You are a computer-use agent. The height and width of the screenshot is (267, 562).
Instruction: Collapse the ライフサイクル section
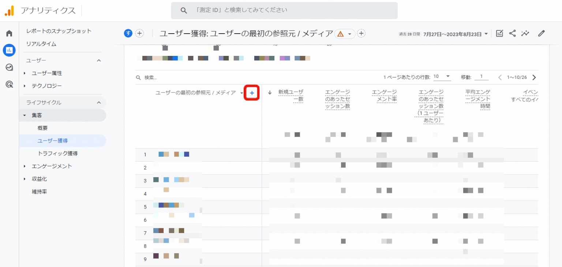(99, 103)
